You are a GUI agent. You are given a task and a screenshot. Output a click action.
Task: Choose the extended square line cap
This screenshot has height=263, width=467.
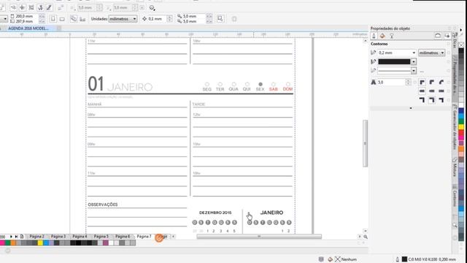(x=441, y=91)
